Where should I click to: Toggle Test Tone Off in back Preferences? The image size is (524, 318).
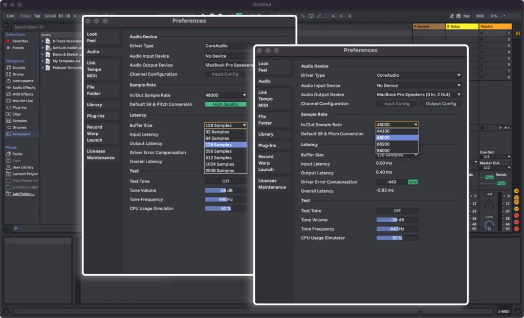tap(226, 181)
